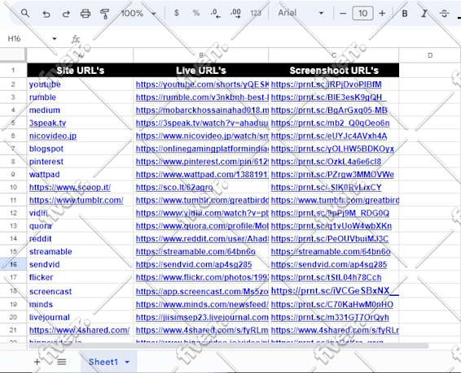Viewport: 461px width, 373px height.
Task: Open the flickr.com photos live URL
Action: (x=202, y=277)
